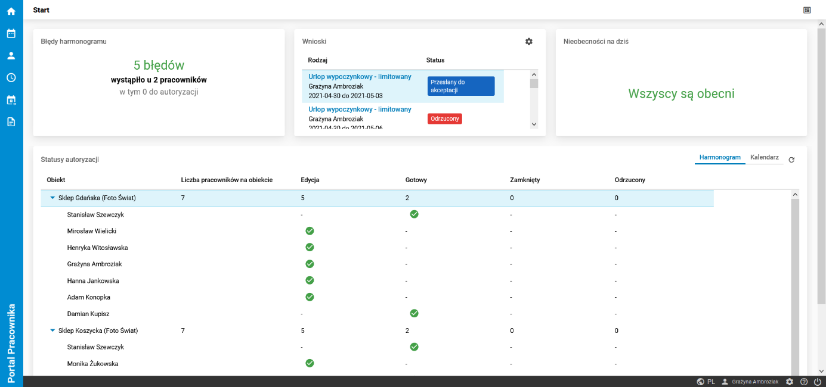Click the Edycja checkmark for Hanna Jankowska
This screenshot has width=826, height=387.
310,280
